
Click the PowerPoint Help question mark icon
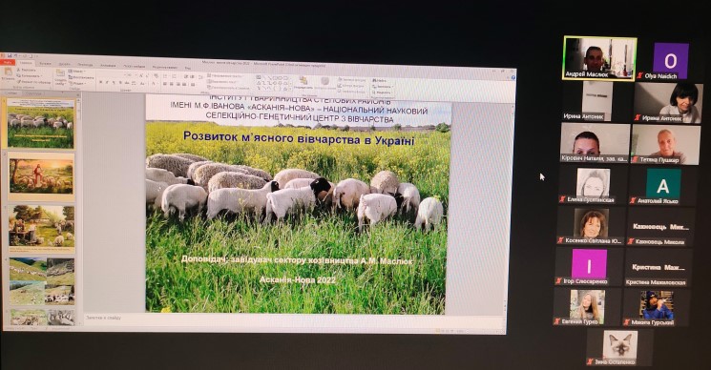(x=513, y=77)
